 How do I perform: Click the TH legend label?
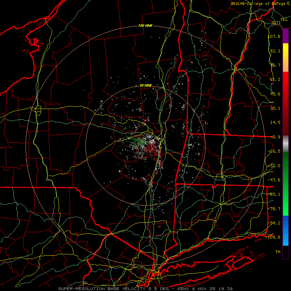click(x=278, y=252)
